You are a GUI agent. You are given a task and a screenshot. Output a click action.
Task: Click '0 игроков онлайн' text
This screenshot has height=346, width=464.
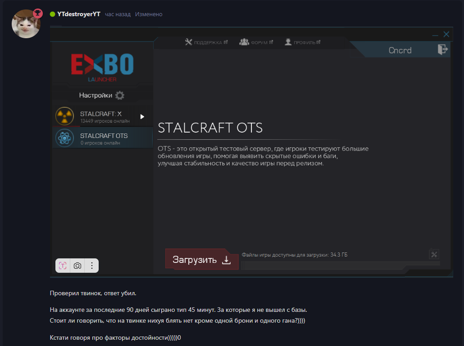tap(100, 143)
